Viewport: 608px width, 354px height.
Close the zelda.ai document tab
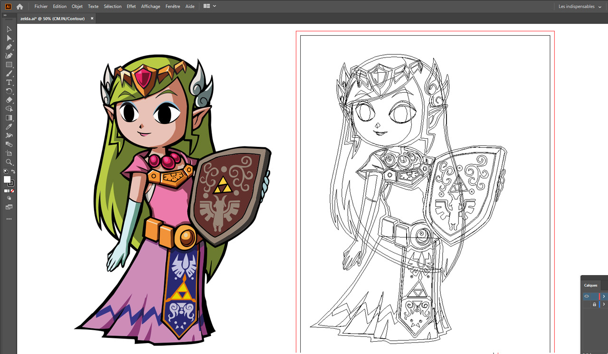92,19
